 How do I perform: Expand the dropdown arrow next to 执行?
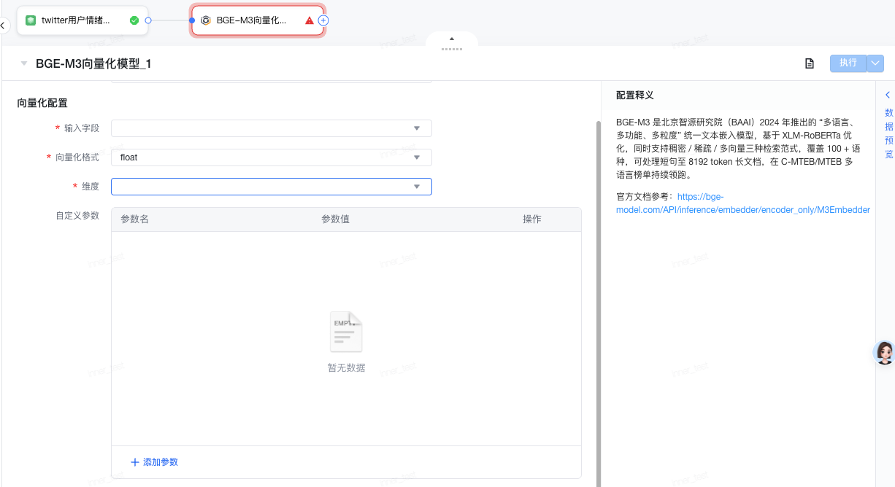(x=875, y=63)
